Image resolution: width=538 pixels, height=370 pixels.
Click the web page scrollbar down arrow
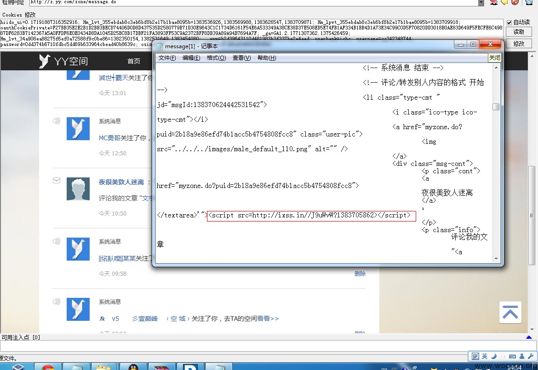[532, 329]
